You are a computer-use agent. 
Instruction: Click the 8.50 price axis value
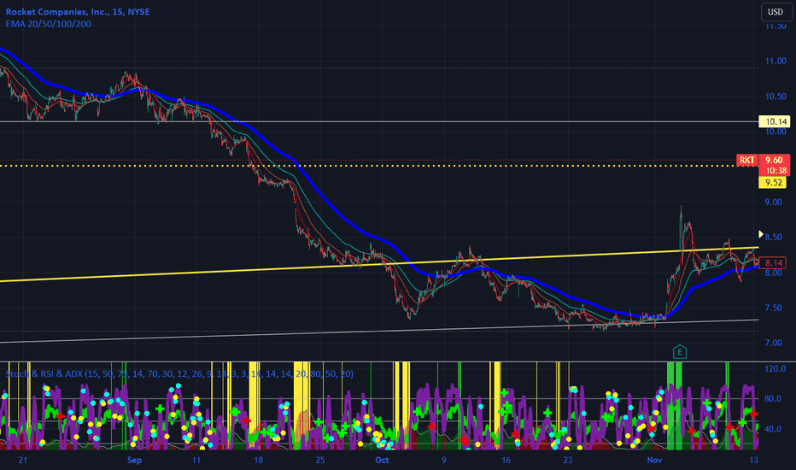(x=774, y=238)
